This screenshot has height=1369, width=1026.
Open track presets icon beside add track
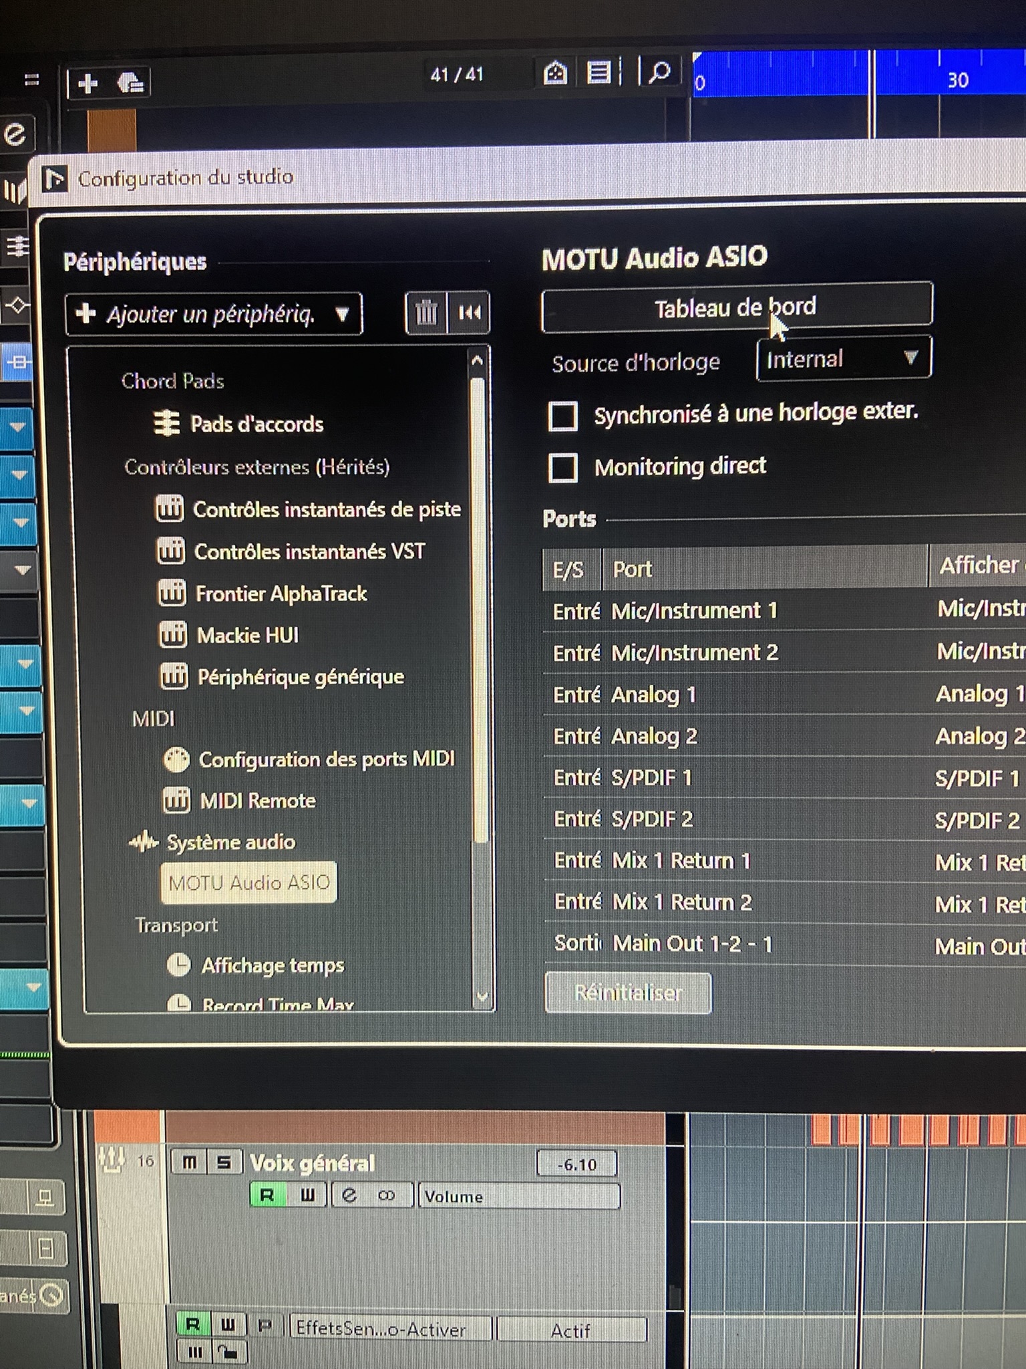(130, 84)
